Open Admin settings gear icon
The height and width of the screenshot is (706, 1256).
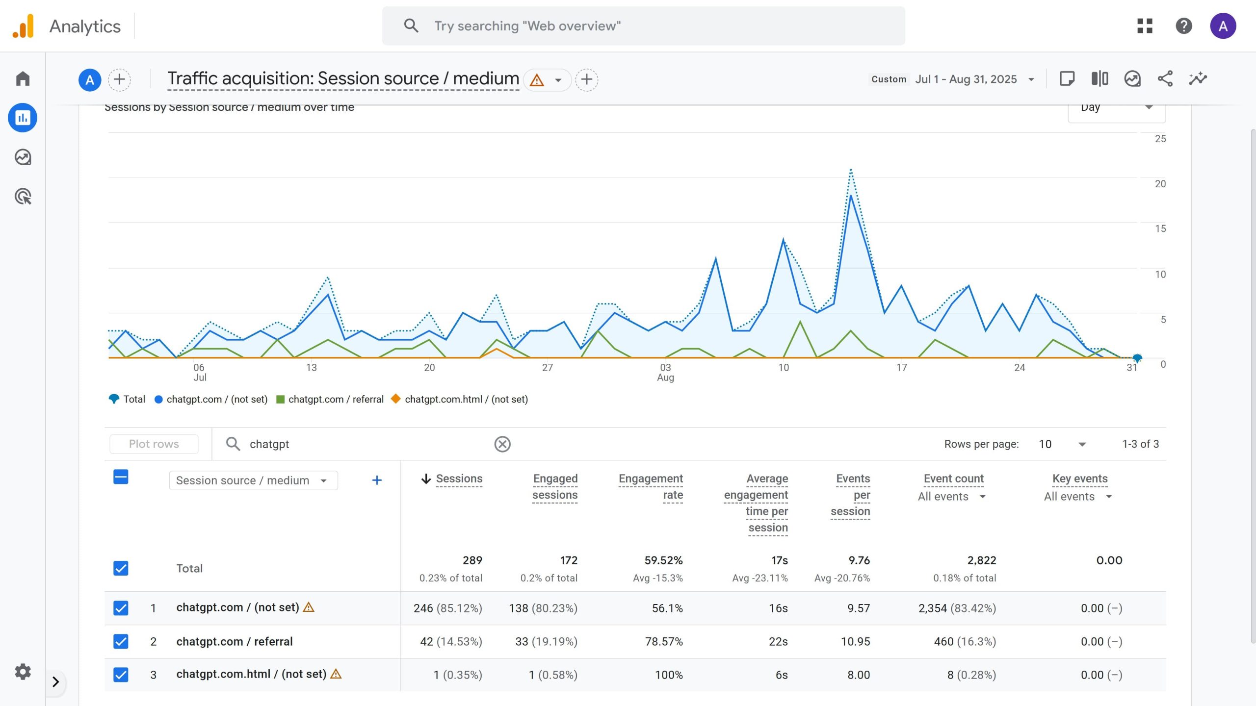click(x=23, y=672)
